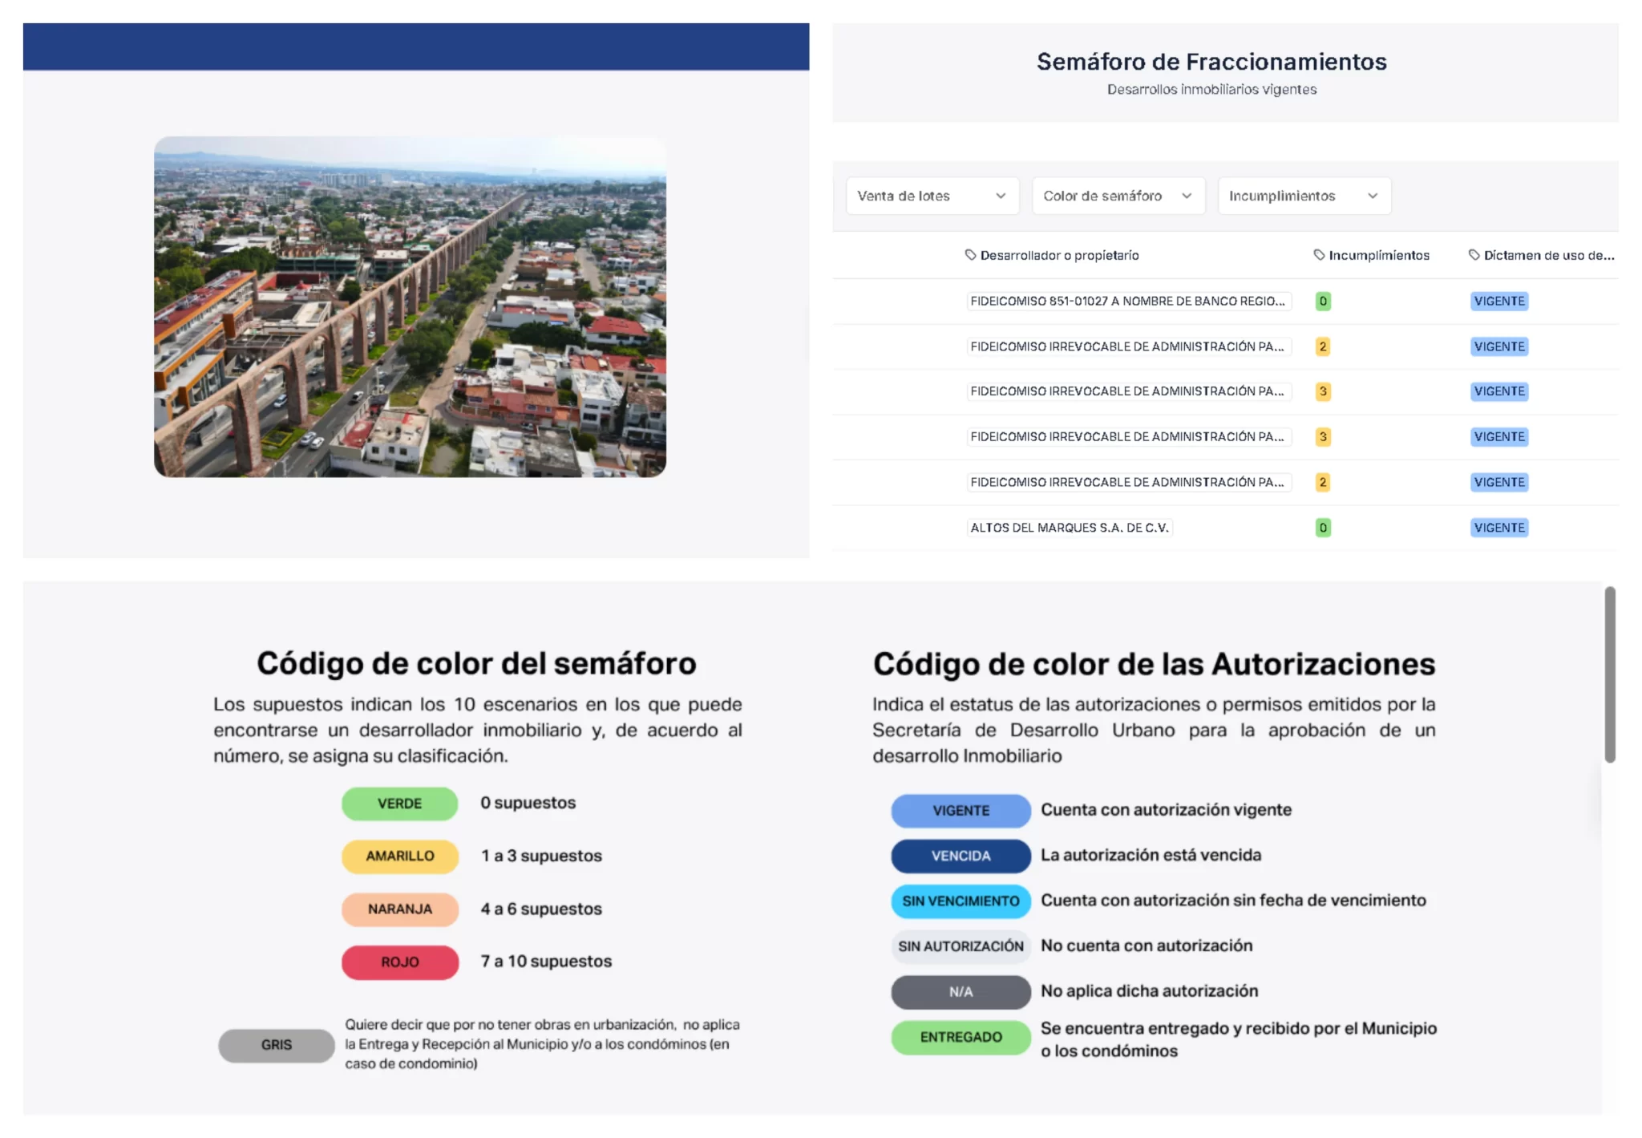This screenshot has width=1642, height=1138.
Task: Select ALTOS DEL MARQUES S.A. DE C.V. entry
Action: [1069, 528]
